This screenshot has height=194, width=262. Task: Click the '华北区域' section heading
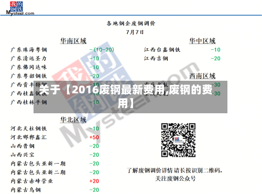coord(73,120)
